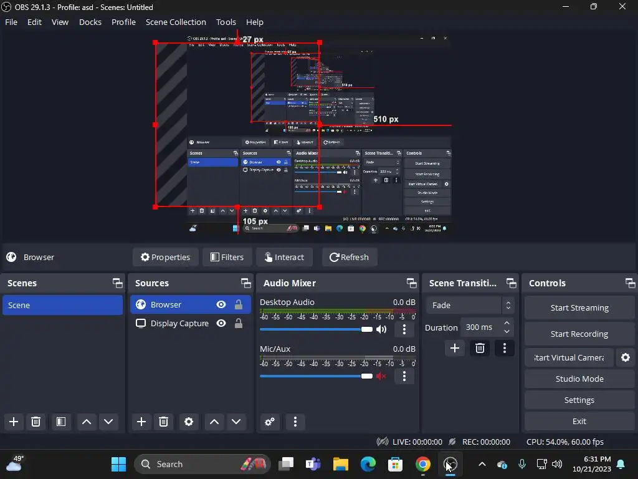Open the Profile menu
Screen dimensions: 638x479
124,22
